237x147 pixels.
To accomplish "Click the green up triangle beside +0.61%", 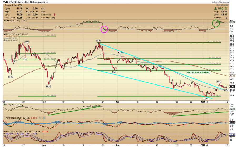I will coord(215,8).
